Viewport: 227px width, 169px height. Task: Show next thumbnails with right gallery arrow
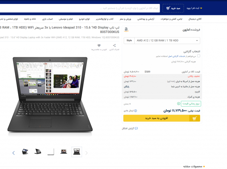(x=87, y=153)
